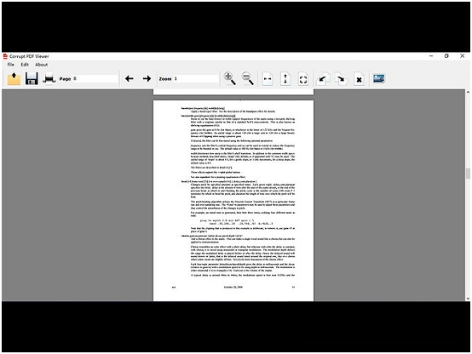Rotate page counterclockwise icon
The image size is (472, 354).
click(x=323, y=79)
